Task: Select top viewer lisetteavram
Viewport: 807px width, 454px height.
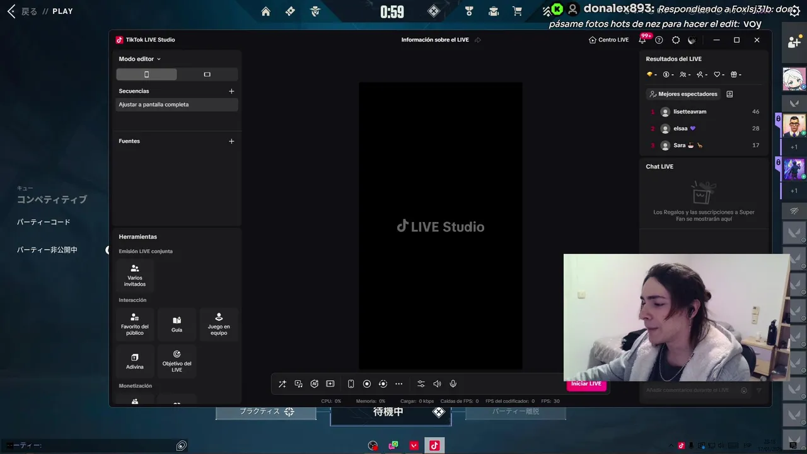Action: [x=705, y=112]
